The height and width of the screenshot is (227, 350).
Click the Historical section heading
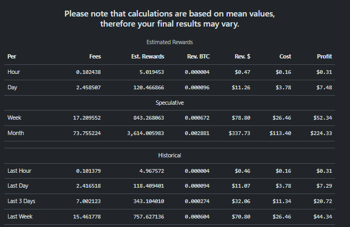[170, 155]
